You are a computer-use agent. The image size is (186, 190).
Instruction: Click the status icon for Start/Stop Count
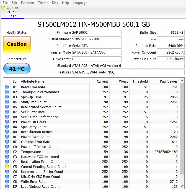(x=7, y=102)
